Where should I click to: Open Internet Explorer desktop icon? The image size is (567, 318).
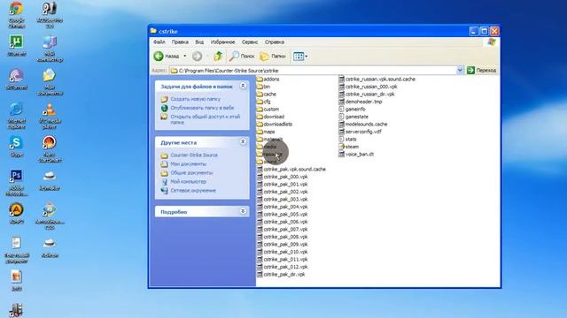point(16,116)
